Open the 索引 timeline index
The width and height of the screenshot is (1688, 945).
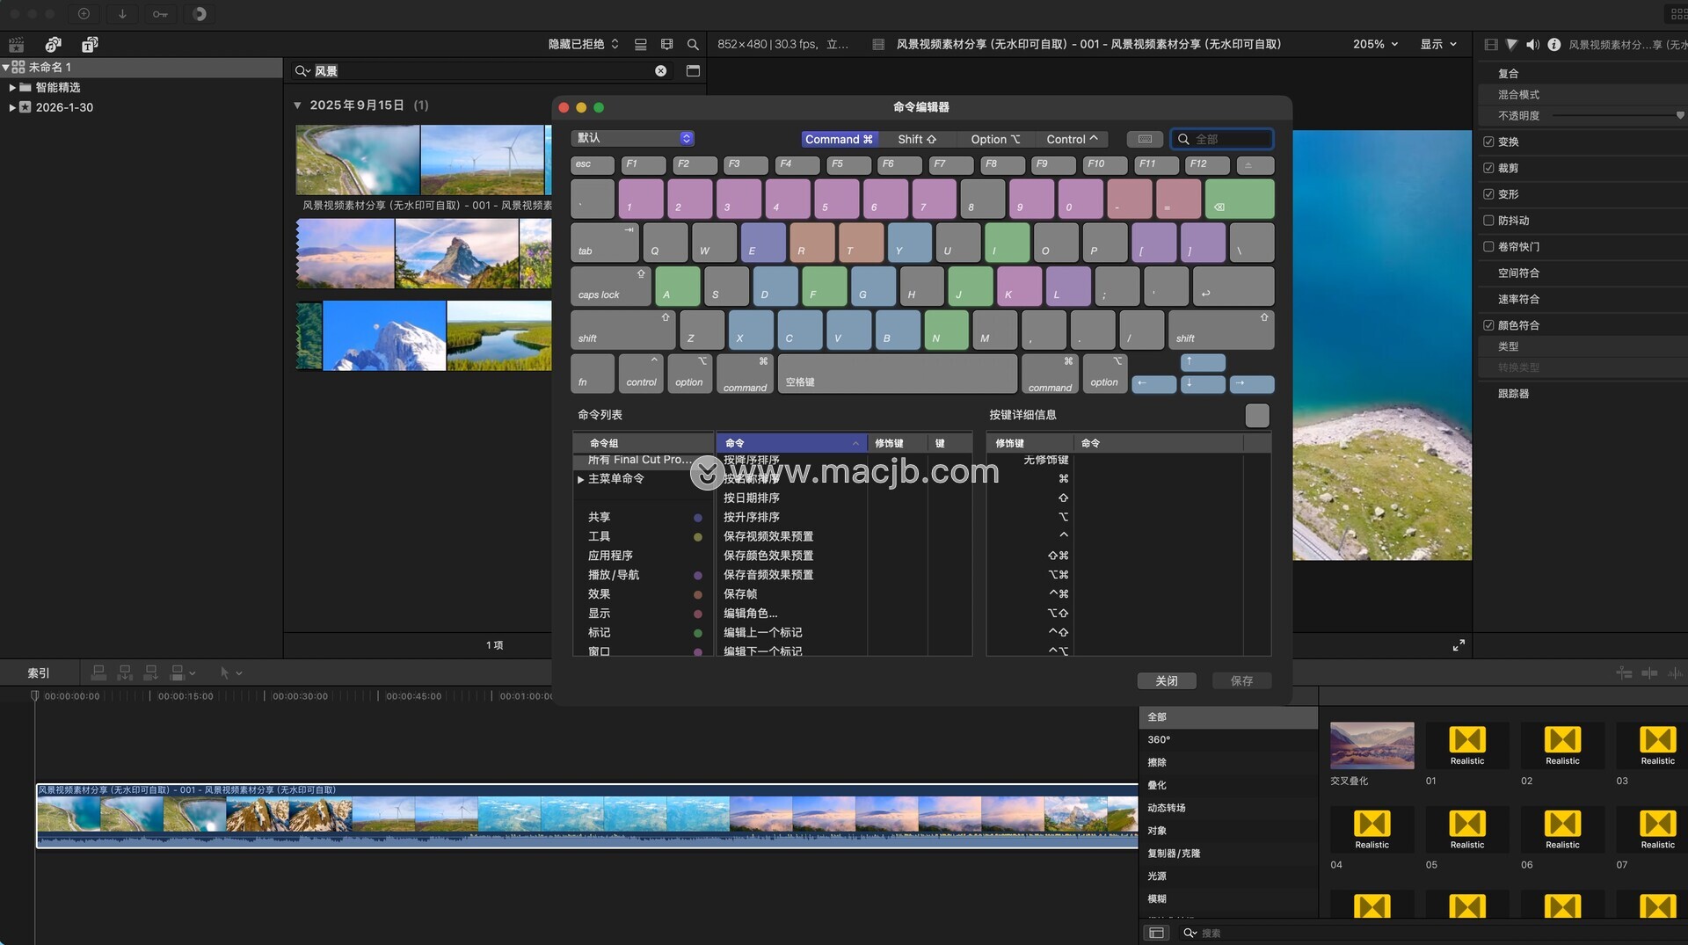coord(39,672)
